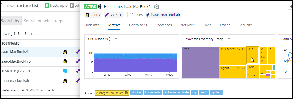The height and width of the screenshot is (99, 293).
Task: Click Windows logo in DESKTOP-JBA79RT row
Action: click(x=65, y=71)
